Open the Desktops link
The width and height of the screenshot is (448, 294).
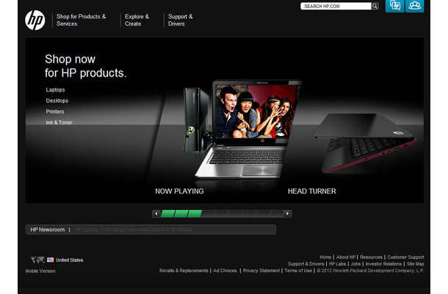tap(57, 101)
